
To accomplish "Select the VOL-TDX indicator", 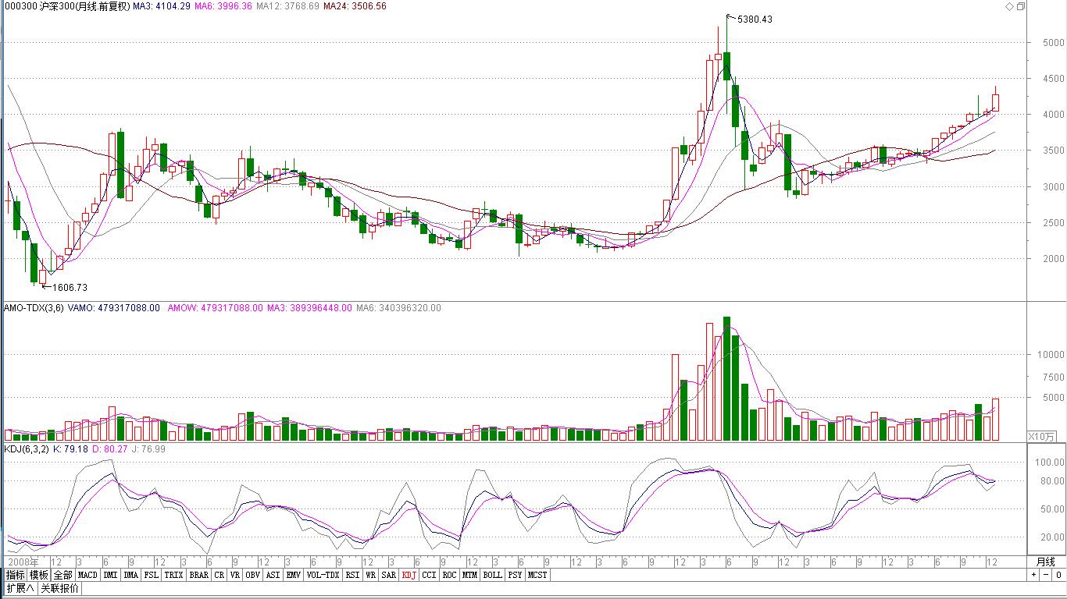I will point(323,575).
